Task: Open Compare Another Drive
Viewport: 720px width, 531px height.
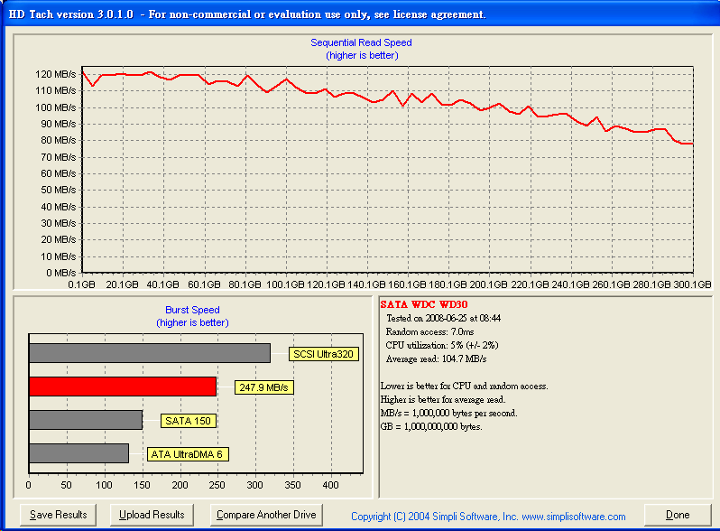Action: coord(267,515)
